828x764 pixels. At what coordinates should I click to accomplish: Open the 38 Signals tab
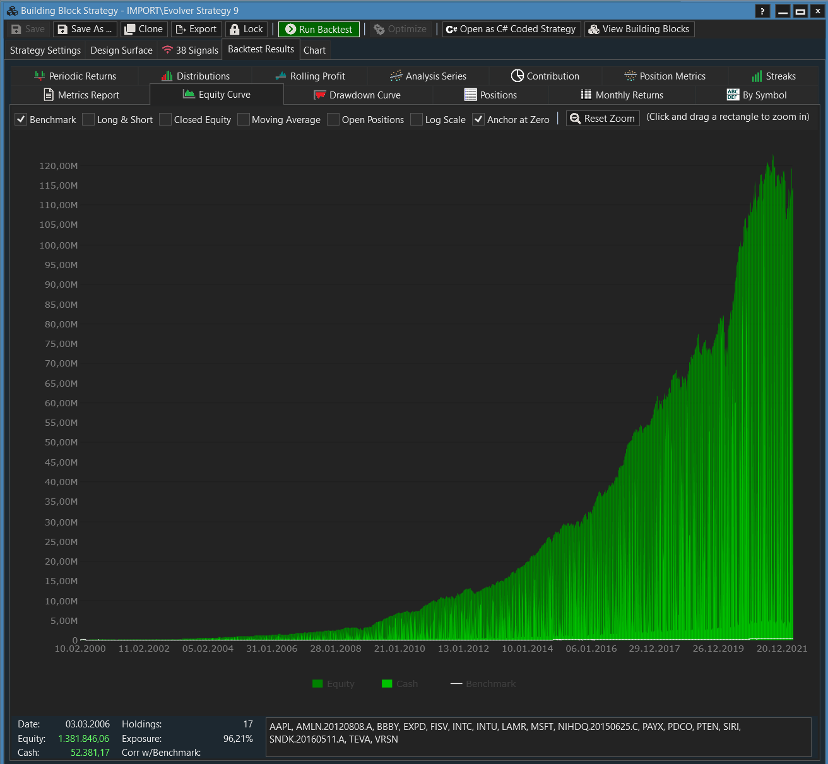point(190,50)
